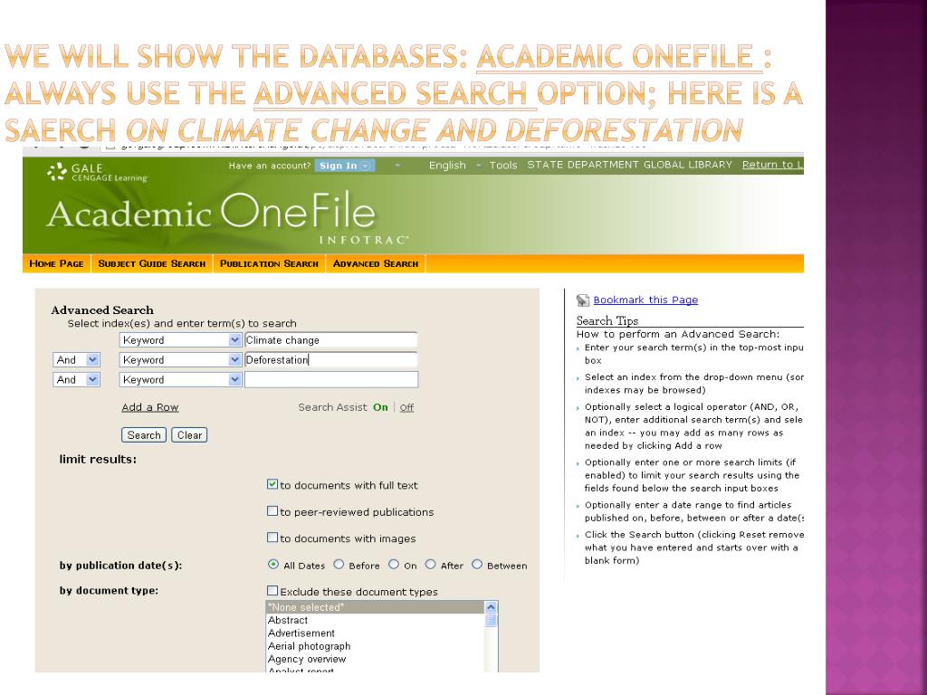This screenshot has height=695, width=927.
Task: Select Agency overview document type
Action: (376, 659)
